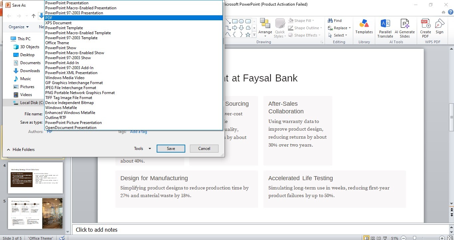Open This PC in navigation pane
The width and height of the screenshot is (454, 240).
coord(21,39)
